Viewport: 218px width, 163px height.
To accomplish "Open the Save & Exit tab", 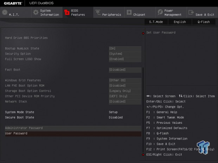I will [x=202, y=12].
